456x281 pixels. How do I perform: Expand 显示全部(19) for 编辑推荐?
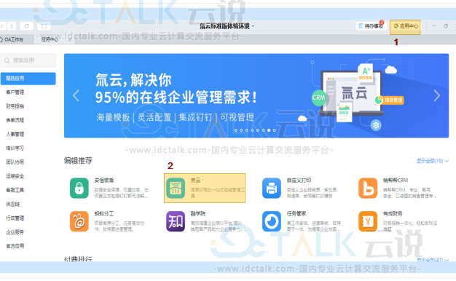[433, 161]
